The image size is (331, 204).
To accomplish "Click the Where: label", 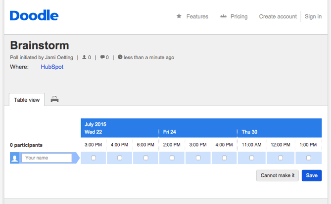I will [x=19, y=67].
